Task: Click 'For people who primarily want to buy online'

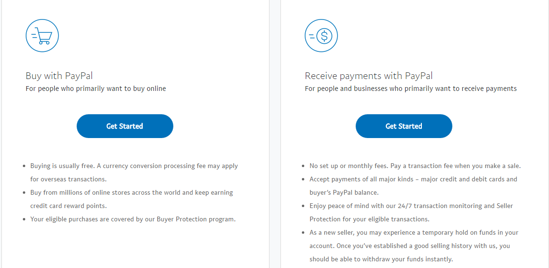Action: click(96, 89)
